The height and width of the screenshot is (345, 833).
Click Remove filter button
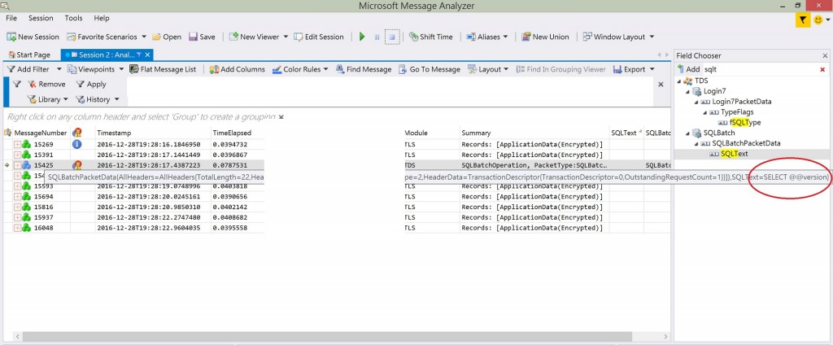tap(46, 84)
